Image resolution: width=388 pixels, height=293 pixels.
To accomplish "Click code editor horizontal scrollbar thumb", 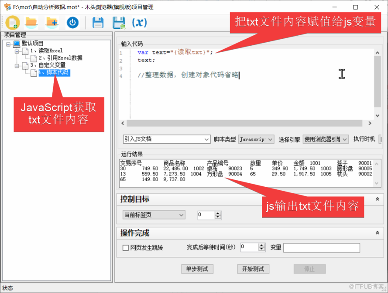I will coord(244,123).
